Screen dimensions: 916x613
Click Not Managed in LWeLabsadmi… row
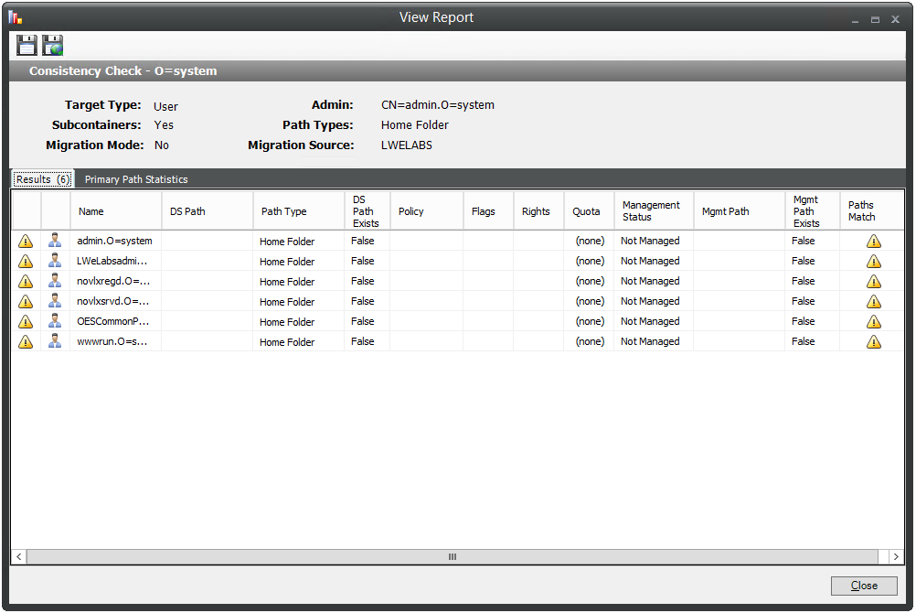coord(650,261)
